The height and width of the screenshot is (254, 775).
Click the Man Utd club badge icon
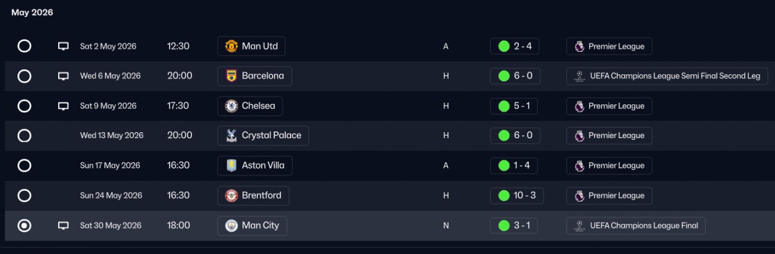(231, 46)
